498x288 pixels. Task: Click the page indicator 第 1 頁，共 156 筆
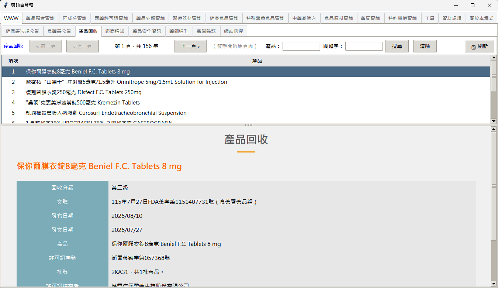tap(136, 46)
